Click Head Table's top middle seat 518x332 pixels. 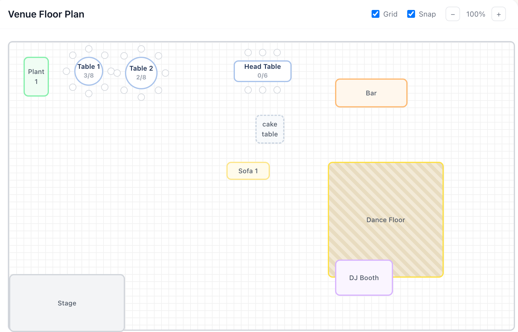pyautogui.click(x=263, y=53)
